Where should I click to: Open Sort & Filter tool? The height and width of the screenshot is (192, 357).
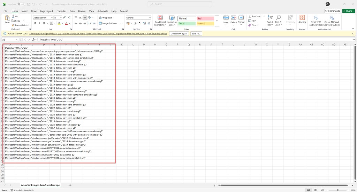[x=270, y=18]
